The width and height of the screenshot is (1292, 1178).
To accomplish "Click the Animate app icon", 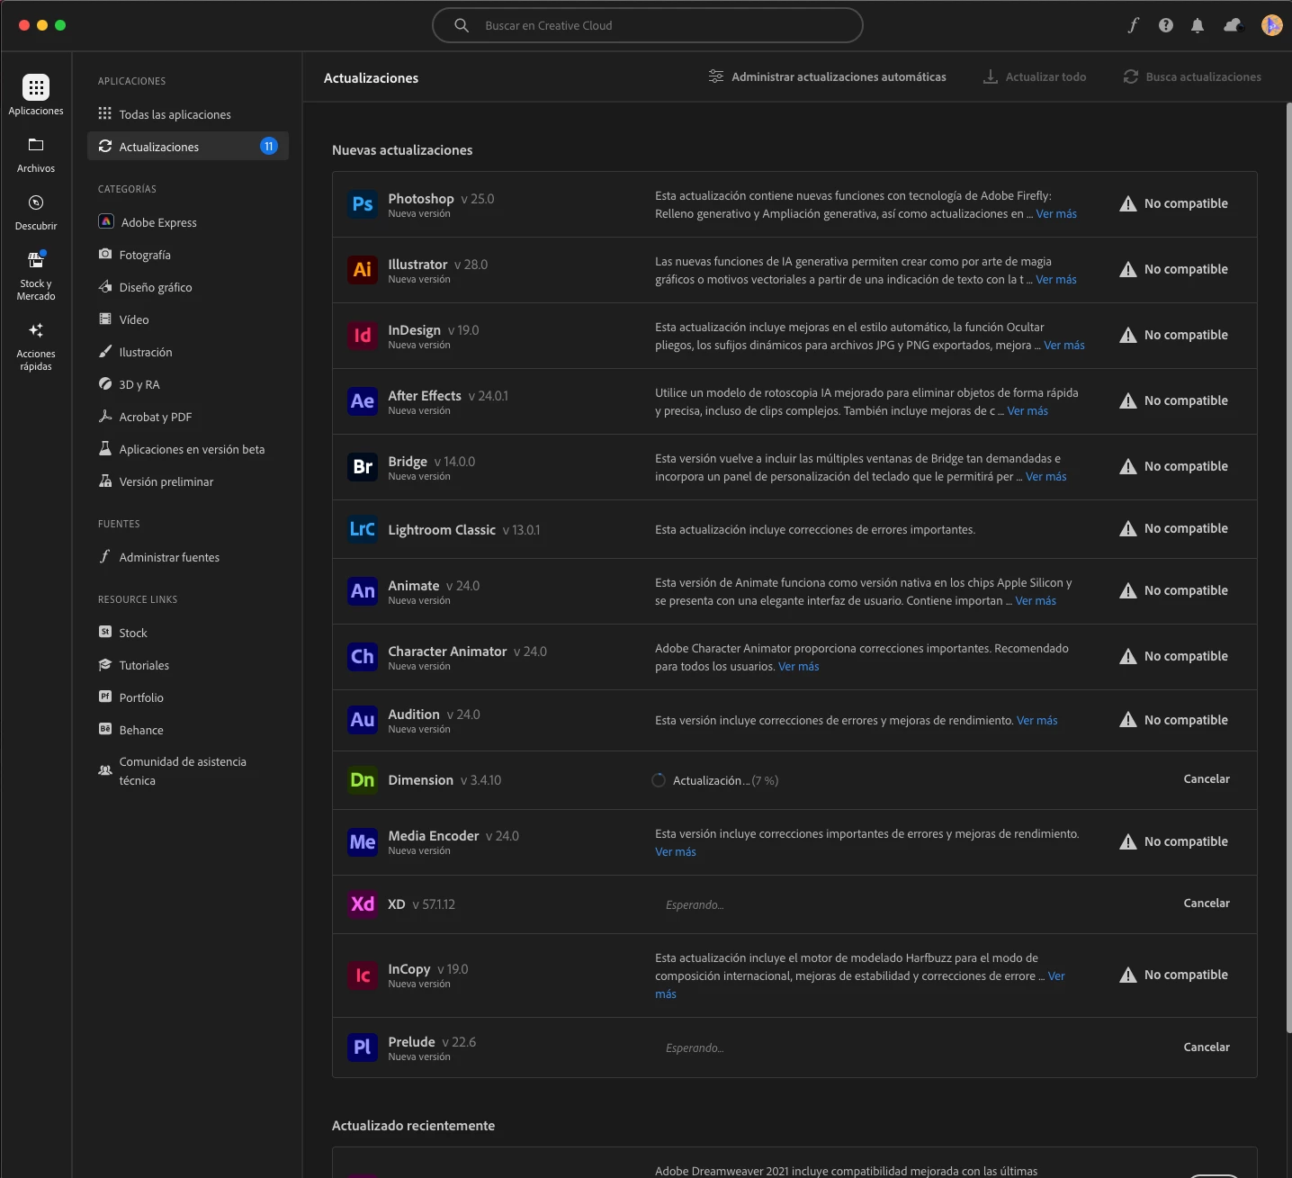I will [x=363, y=591].
